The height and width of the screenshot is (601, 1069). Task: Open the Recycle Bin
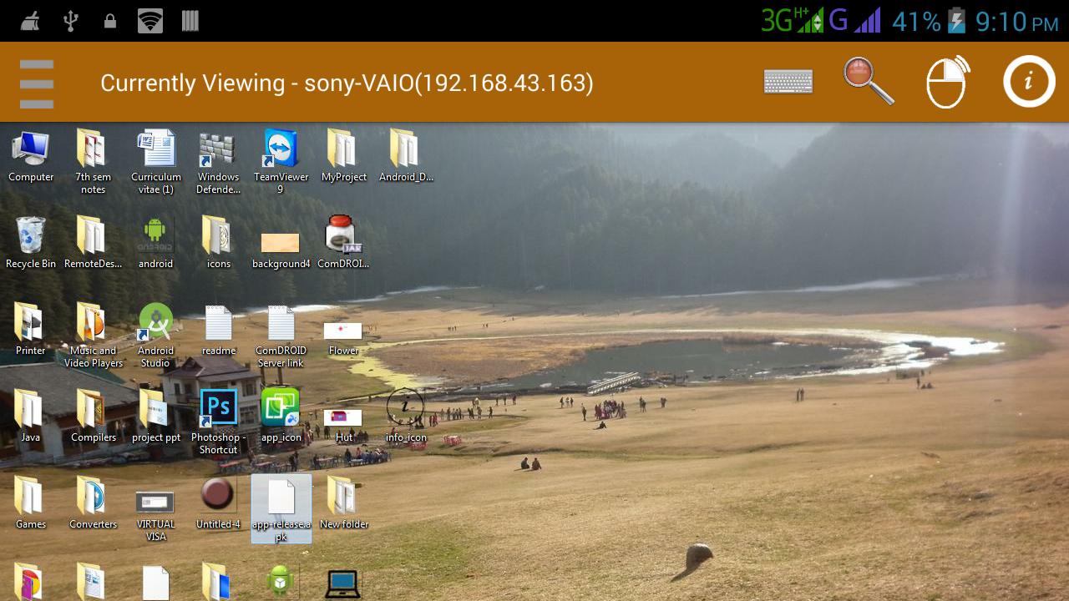pyautogui.click(x=31, y=236)
